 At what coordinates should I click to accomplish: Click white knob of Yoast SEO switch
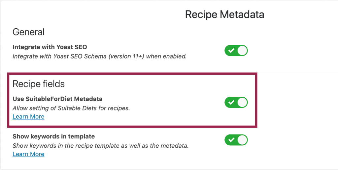(242, 51)
